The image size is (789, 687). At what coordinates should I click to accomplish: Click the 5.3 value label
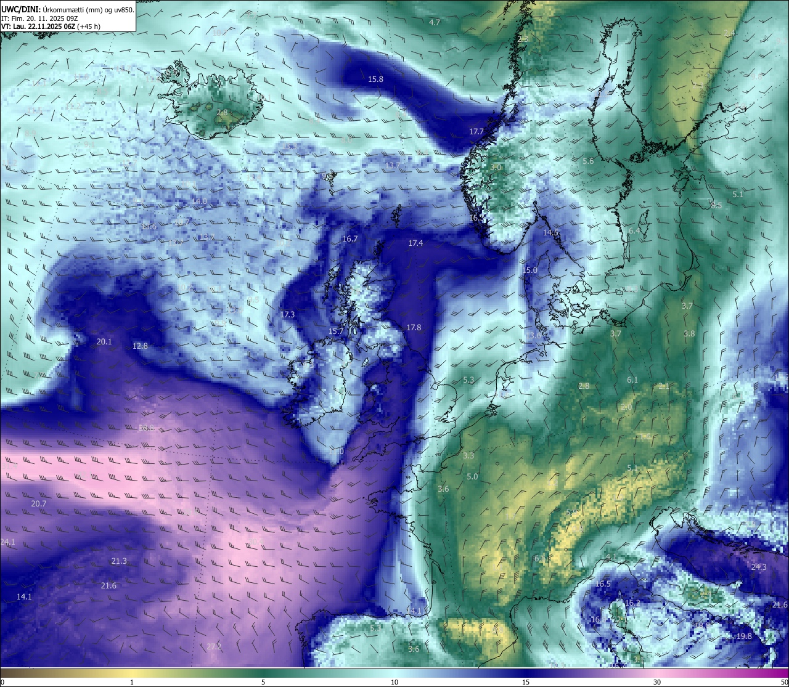[468, 380]
